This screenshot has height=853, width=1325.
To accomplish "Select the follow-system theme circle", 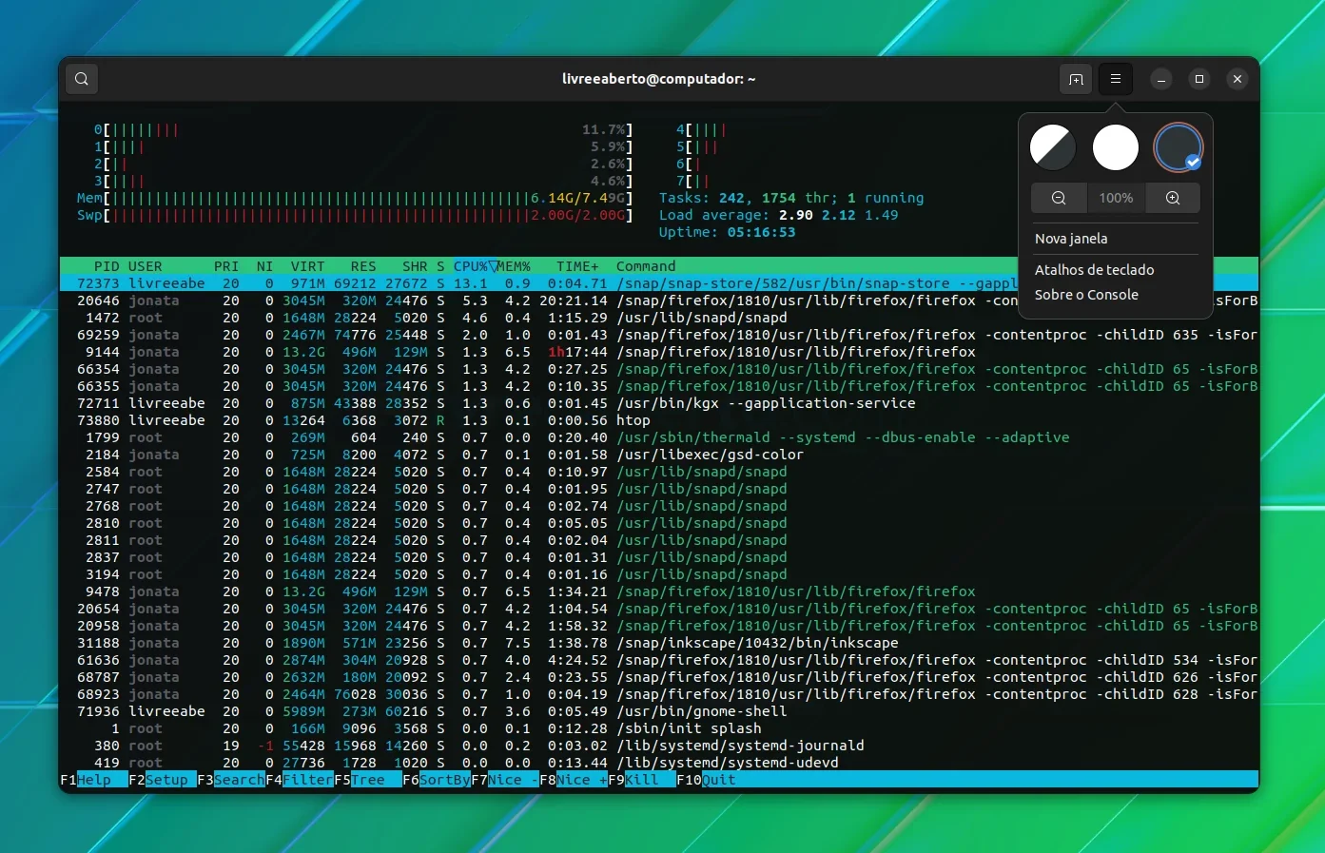I will [x=1053, y=147].
